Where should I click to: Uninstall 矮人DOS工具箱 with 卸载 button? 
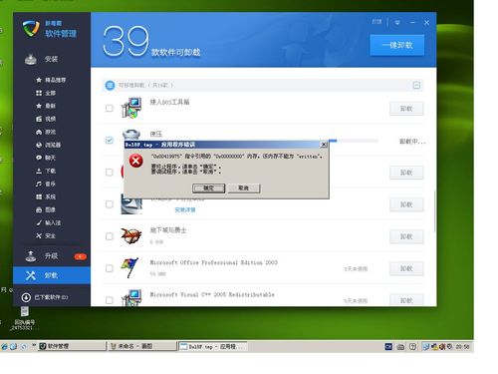pos(406,109)
